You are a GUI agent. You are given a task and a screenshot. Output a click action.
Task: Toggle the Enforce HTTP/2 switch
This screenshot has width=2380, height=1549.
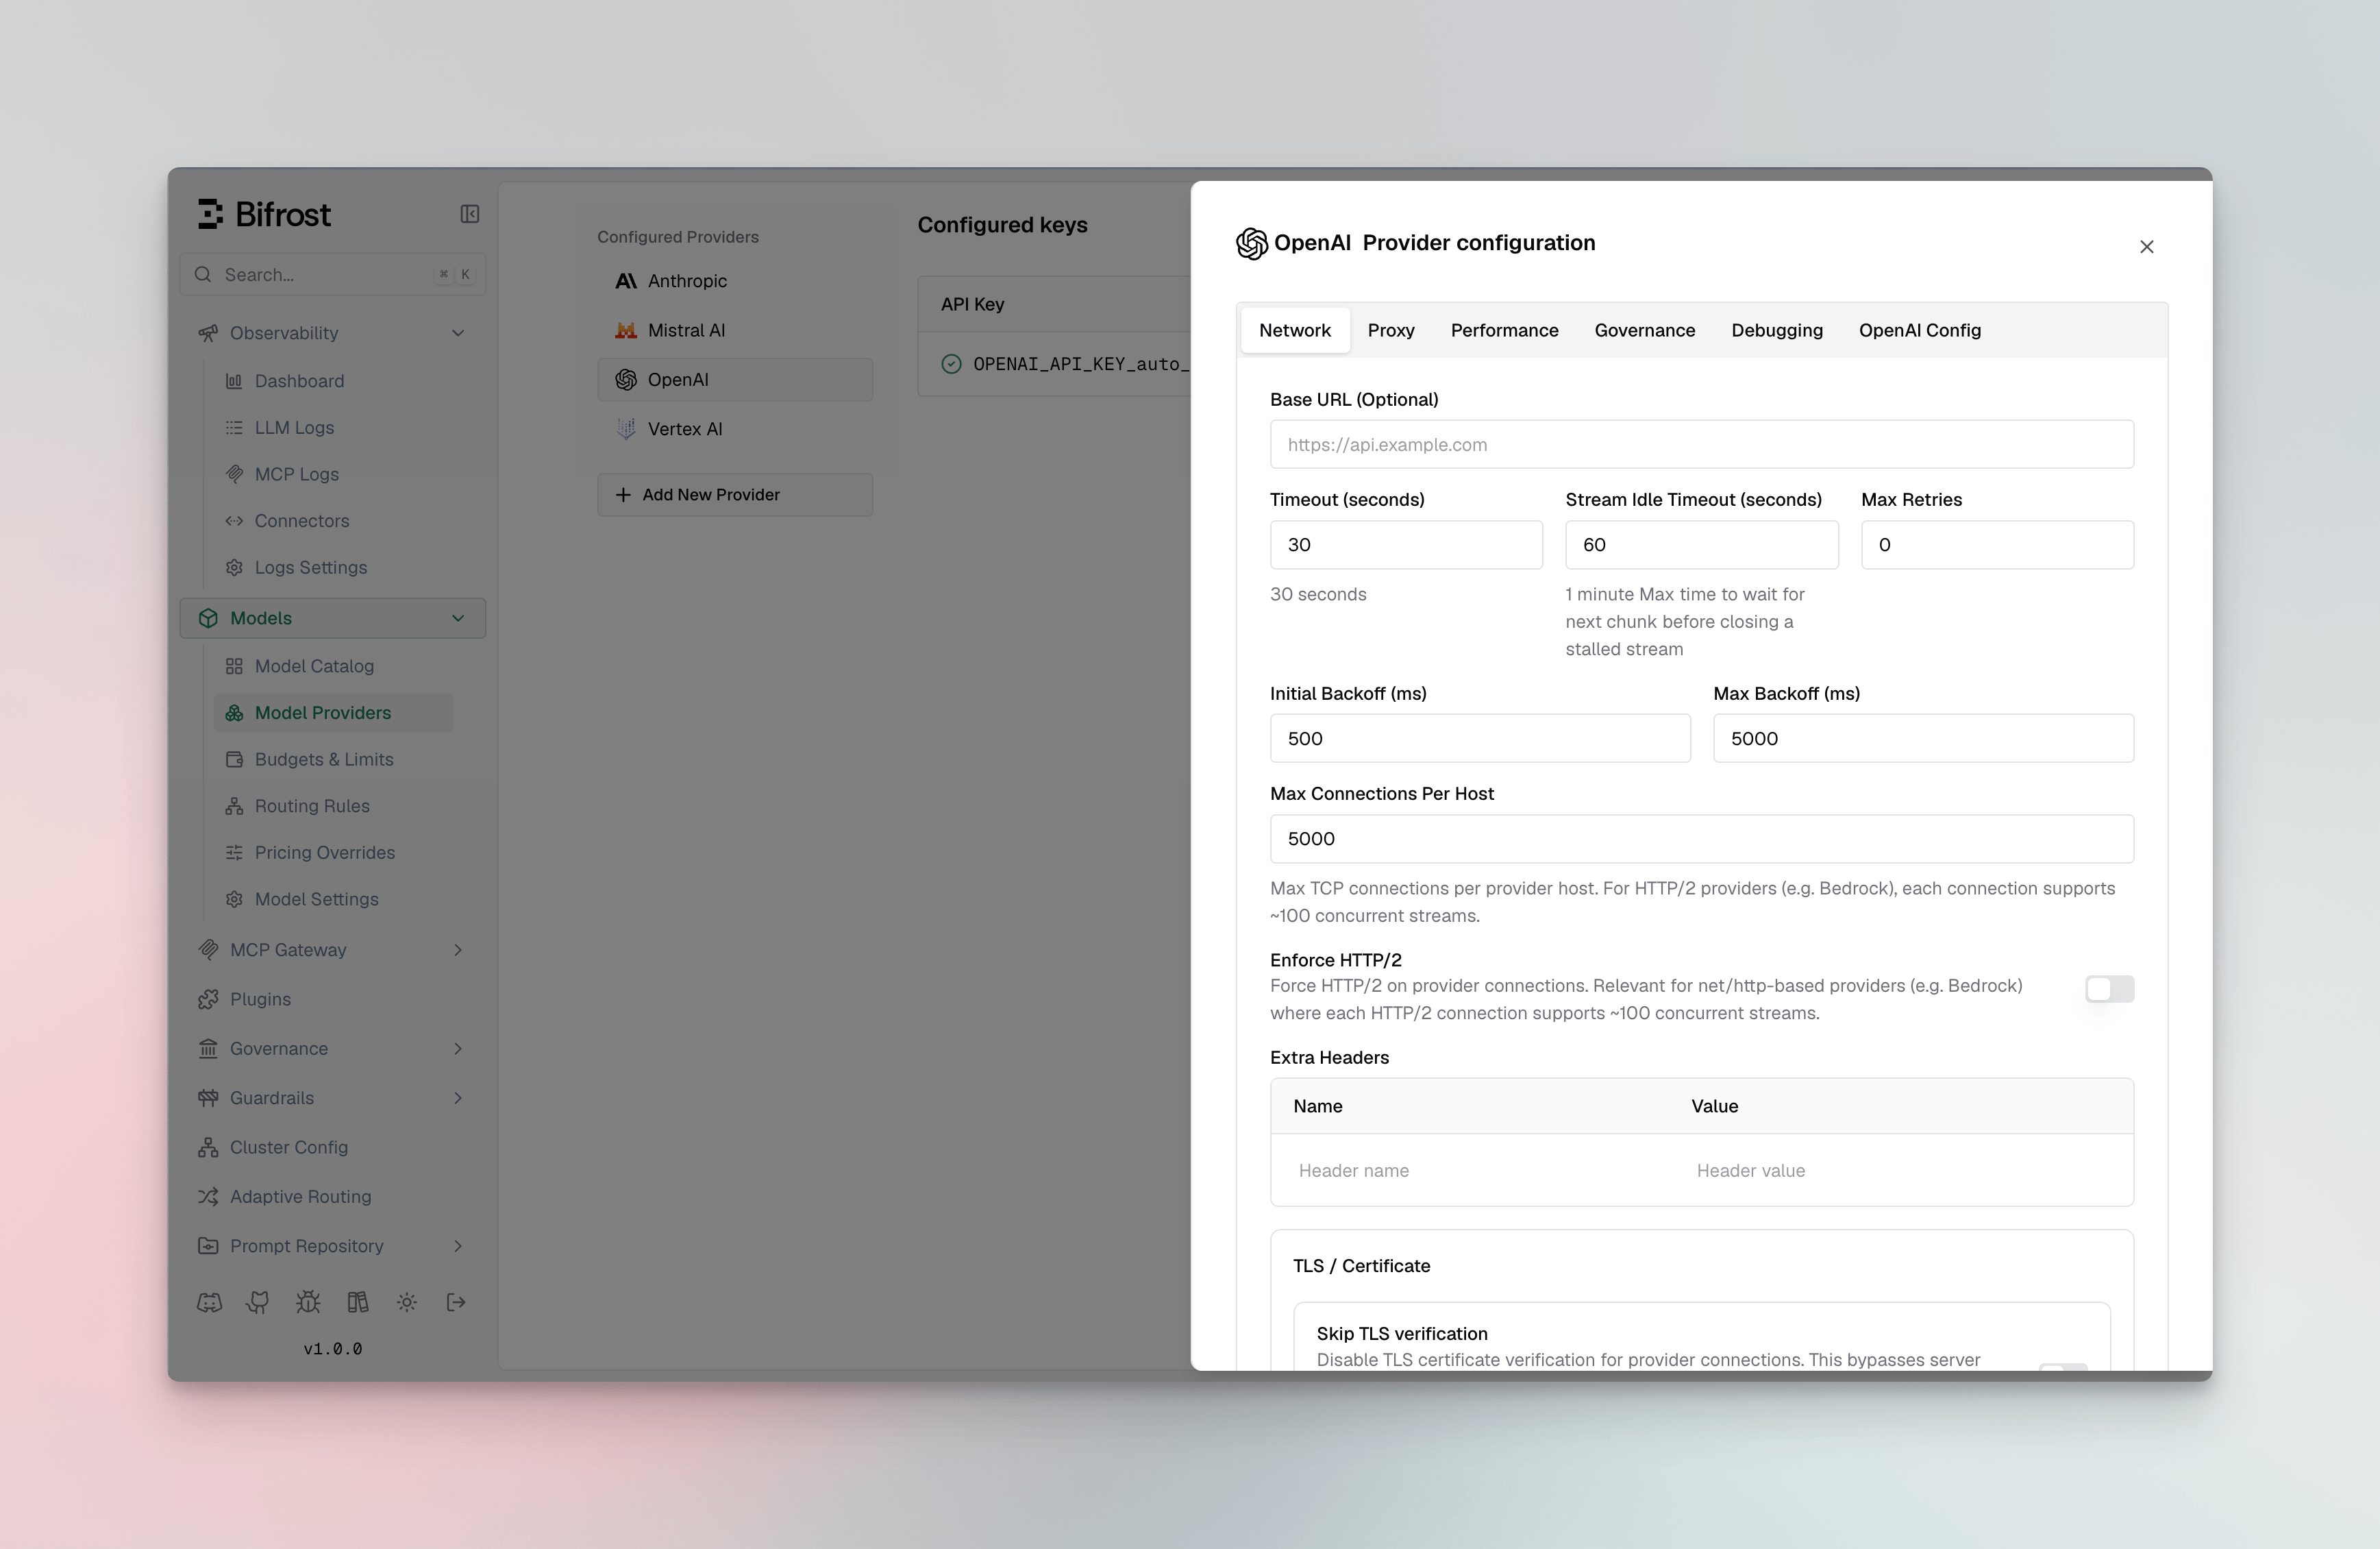2109,990
